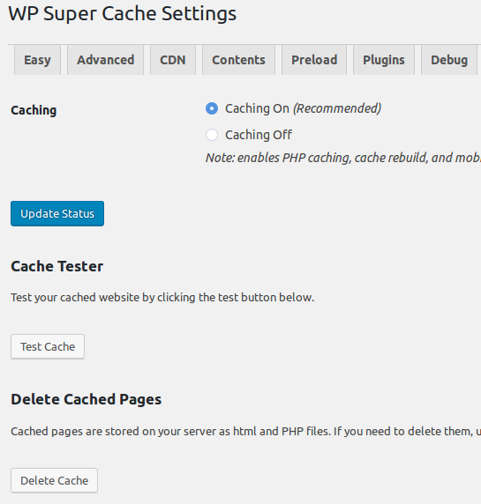481x504 pixels.
Task: Select the Preload tab
Action: pos(314,60)
